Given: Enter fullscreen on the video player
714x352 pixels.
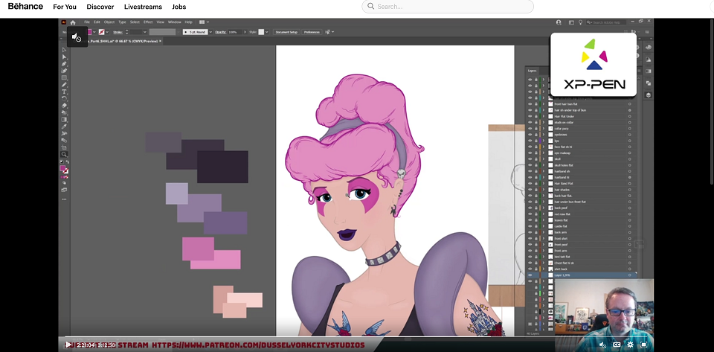Looking at the screenshot, I should tap(644, 345).
